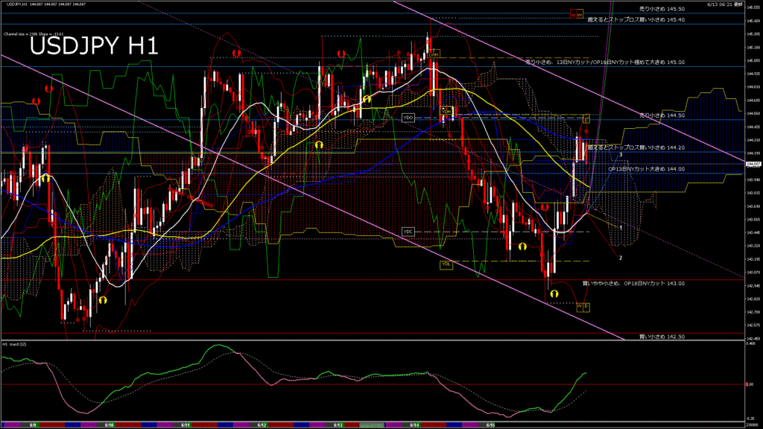Click the LWH level tag
Screen dimensions: 763x429
pyautogui.click(x=434, y=54)
